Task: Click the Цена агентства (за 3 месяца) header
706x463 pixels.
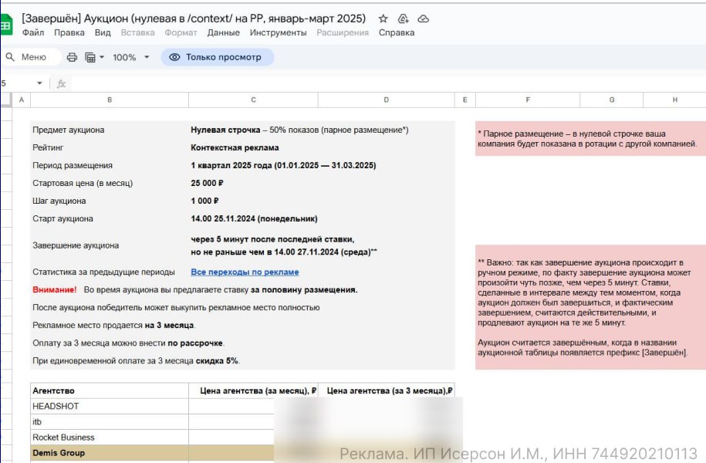Action: pos(387,390)
